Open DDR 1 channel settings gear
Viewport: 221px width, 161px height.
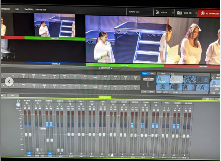click(x=92, y=104)
